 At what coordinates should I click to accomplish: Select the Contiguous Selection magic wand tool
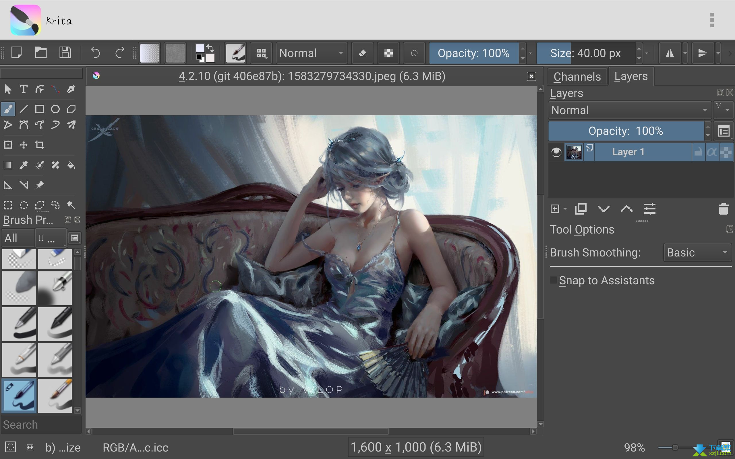point(71,205)
